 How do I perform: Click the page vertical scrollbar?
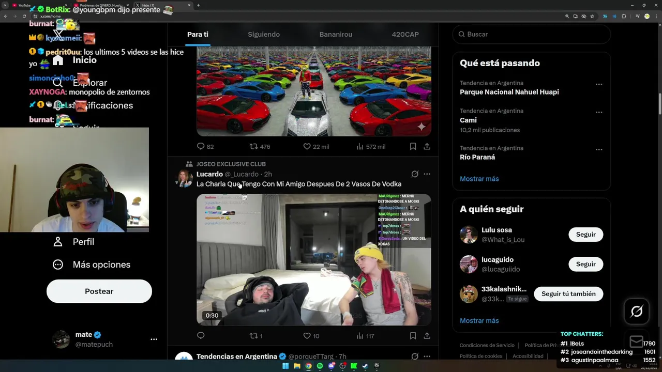click(x=659, y=103)
